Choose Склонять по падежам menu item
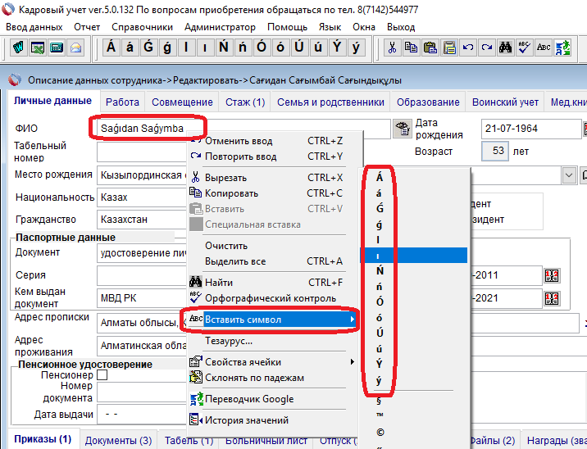This screenshot has width=587, height=449. (x=254, y=378)
